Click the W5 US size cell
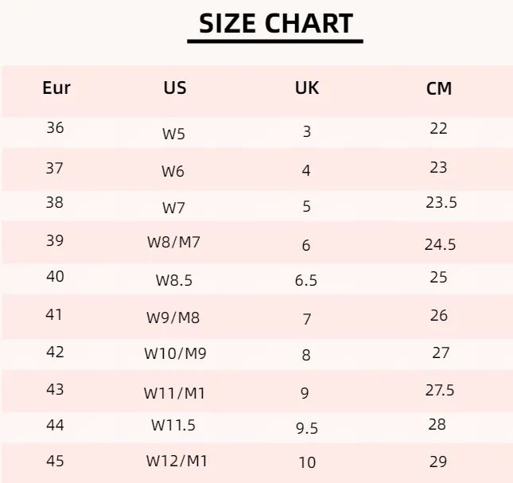The height and width of the screenshot is (483, 513). coord(173,134)
